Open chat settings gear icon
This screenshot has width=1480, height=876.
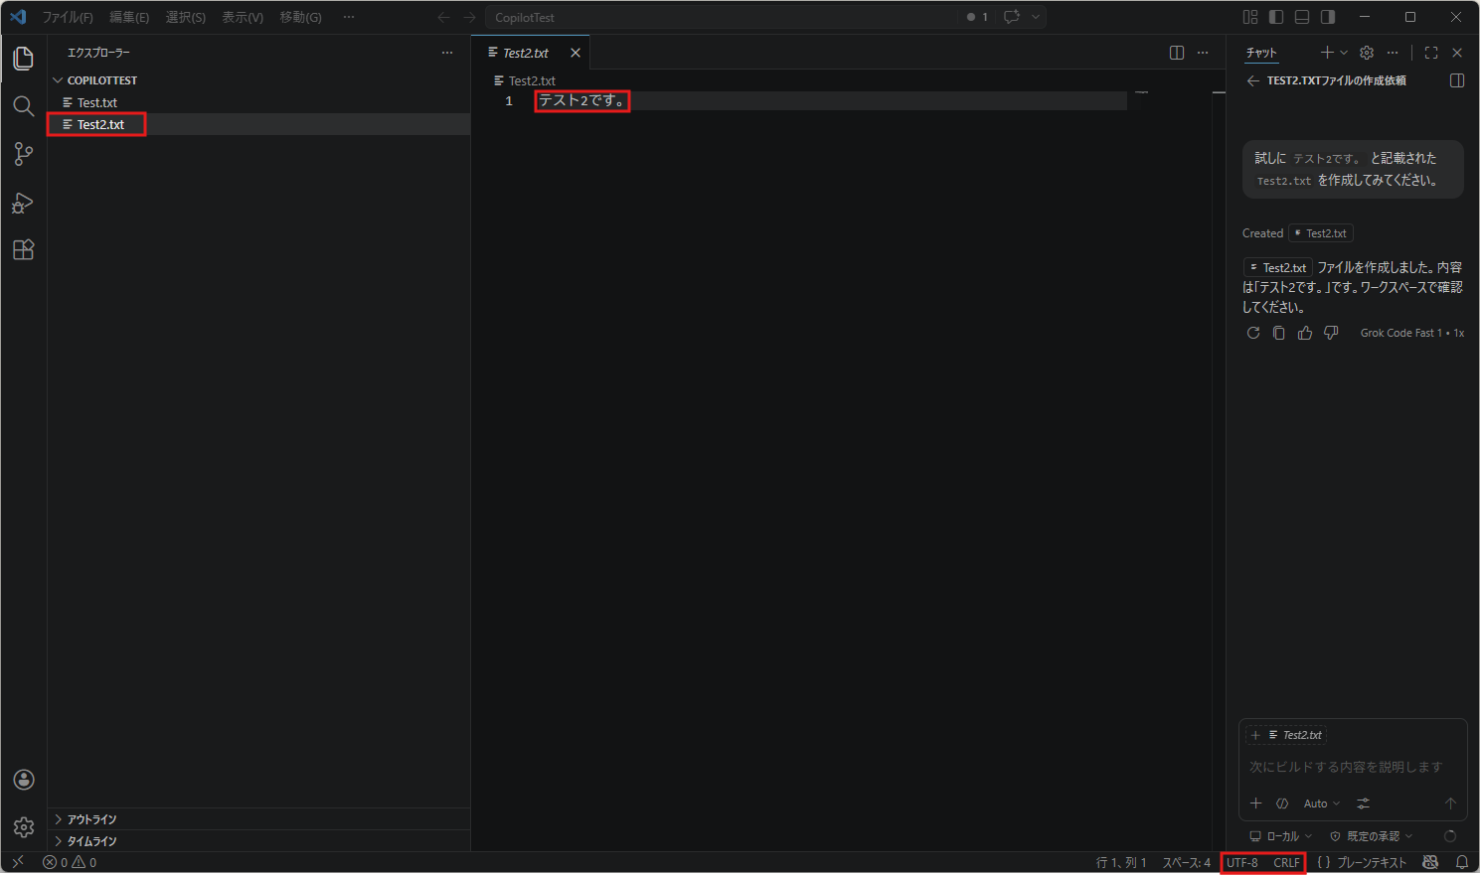pyautogui.click(x=1367, y=53)
